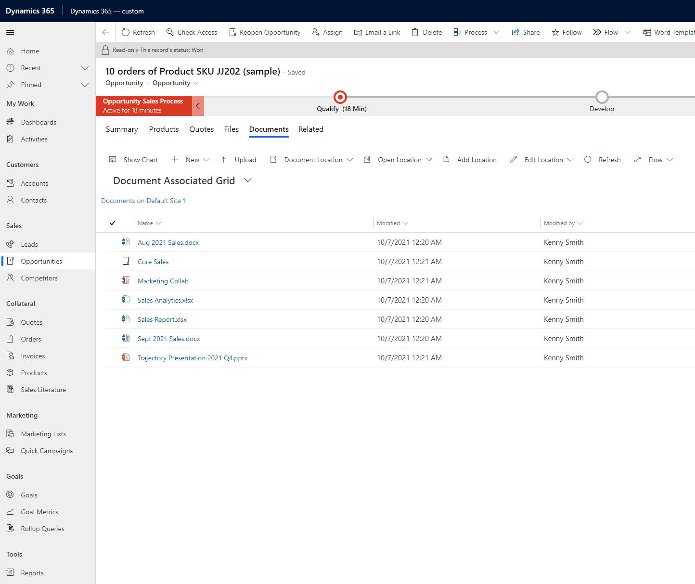695x584 pixels.
Task: Select the Documents tab
Action: pos(269,129)
